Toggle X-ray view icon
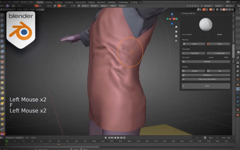Viewport: 240px width, 150px height. pyautogui.click(x=217, y=10)
